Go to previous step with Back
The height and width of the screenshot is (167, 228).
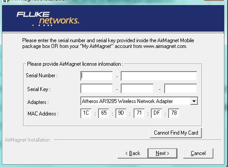(x=133, y=153)
